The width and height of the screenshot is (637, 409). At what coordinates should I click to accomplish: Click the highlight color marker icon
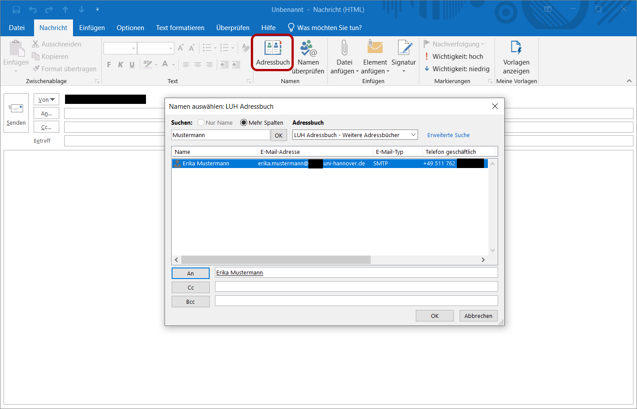coord(148,65)
